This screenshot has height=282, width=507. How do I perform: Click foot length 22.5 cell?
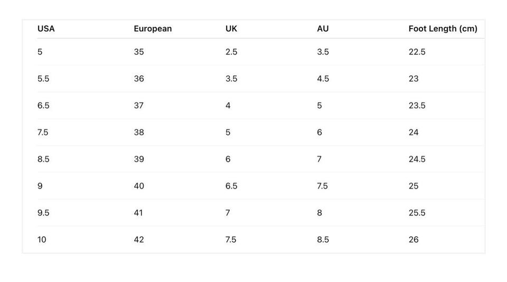[417, 52]
